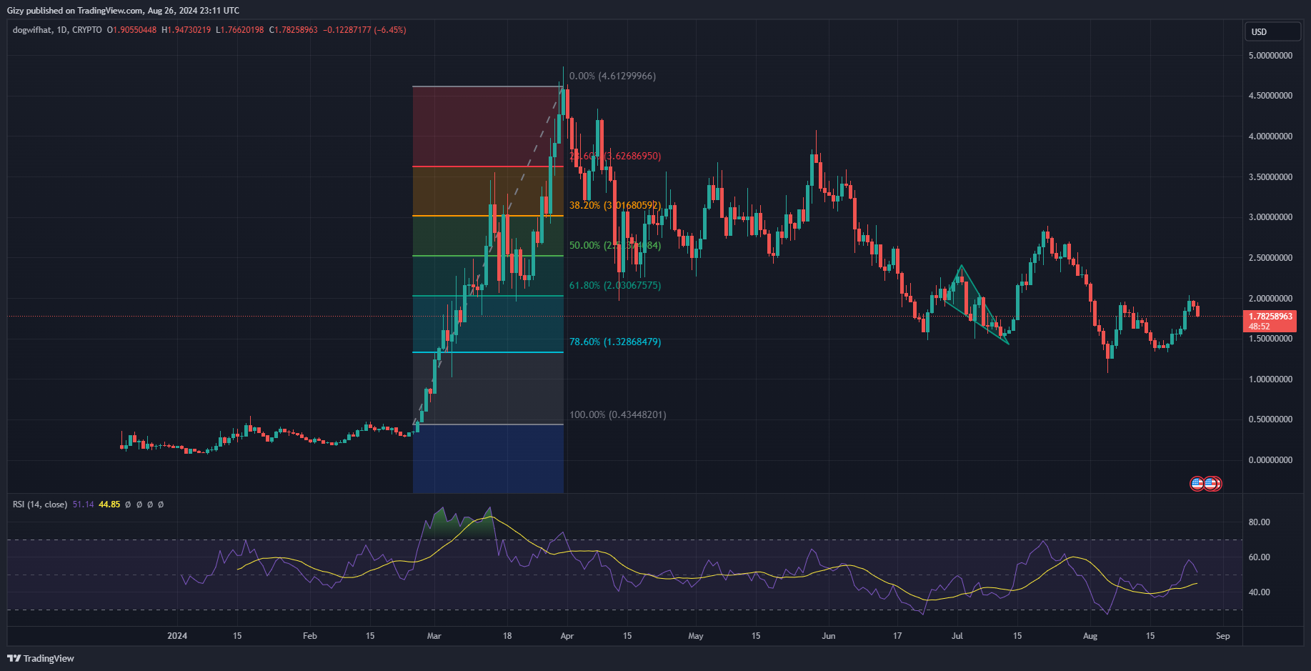The width and height of the screenshot is (1311, 671).
Task: Click the 0.50000000 price axis label
Action: click(x=1270, y=419)
